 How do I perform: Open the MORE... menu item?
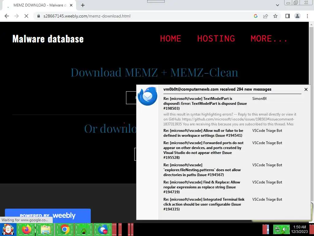point(269,38)
